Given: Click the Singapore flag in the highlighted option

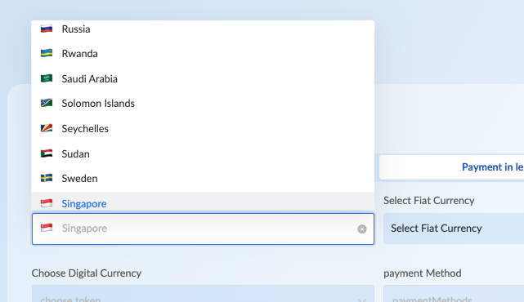Looking at the screenshot, I should (47, 203).
